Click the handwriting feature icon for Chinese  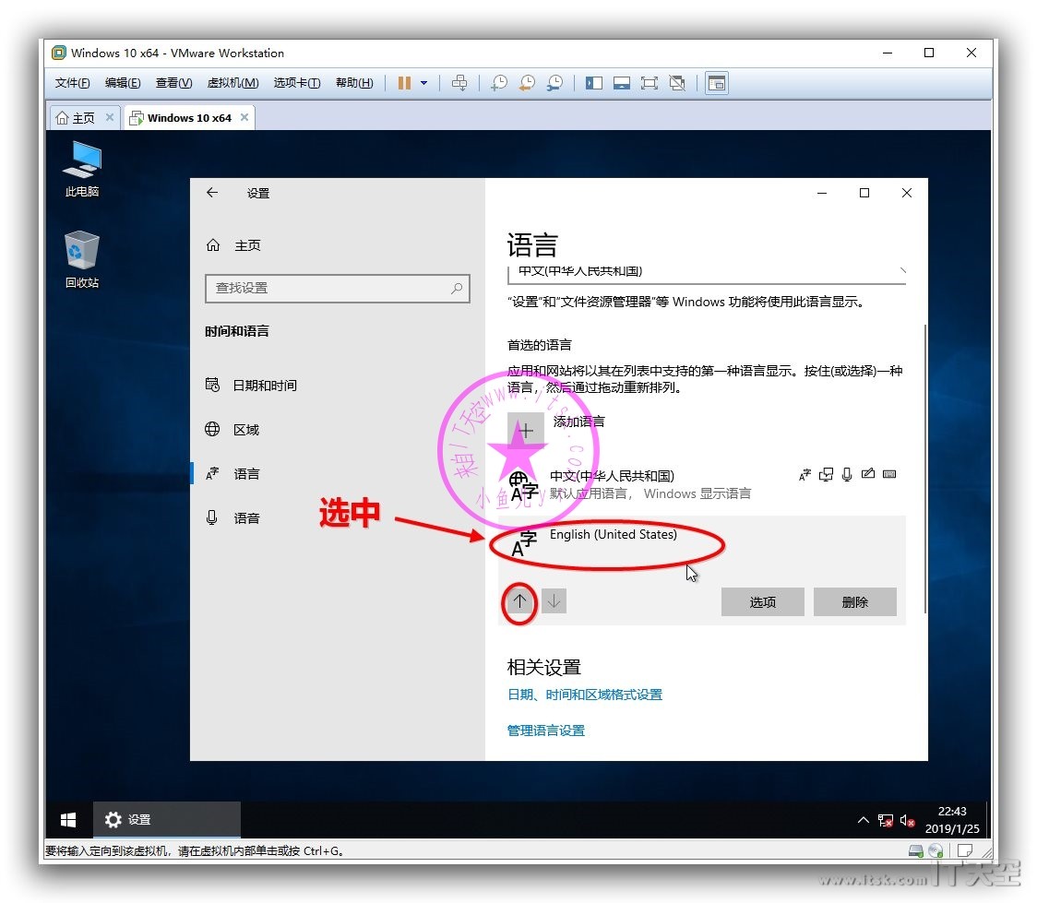868,474
